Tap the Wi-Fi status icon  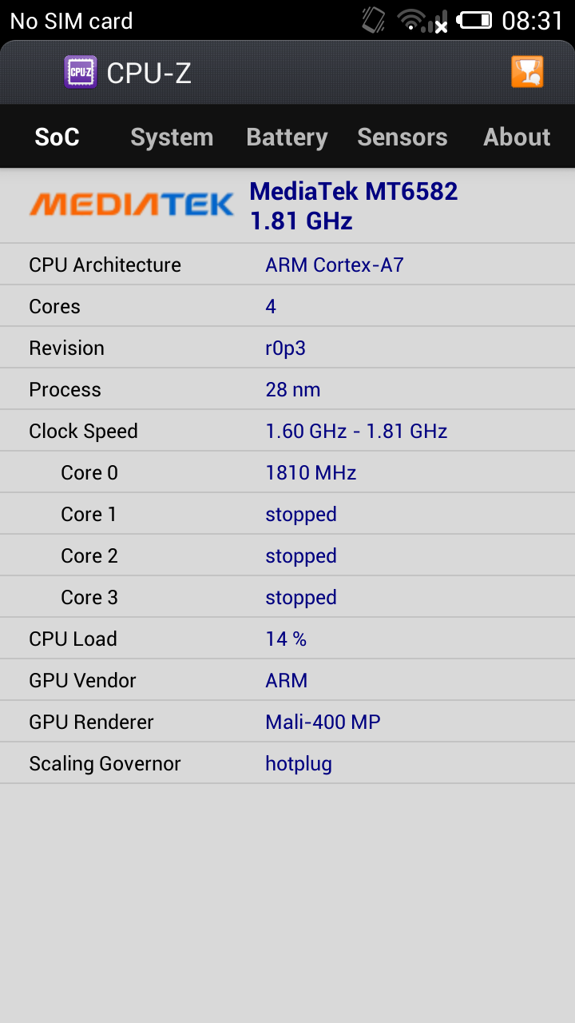coord(410,20)
